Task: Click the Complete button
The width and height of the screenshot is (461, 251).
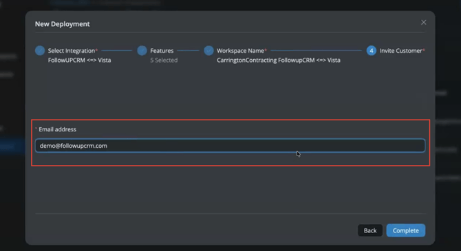Action: point(405,230)
